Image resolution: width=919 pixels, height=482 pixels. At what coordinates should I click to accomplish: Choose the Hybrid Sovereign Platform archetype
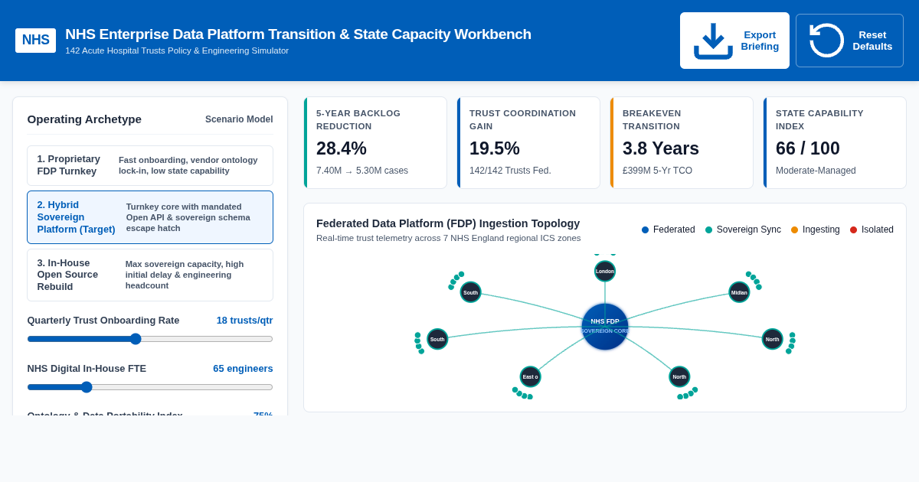[150, 217]
